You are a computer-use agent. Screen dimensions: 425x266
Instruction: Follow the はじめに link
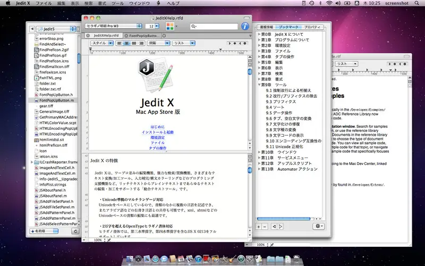click(157, 127)
